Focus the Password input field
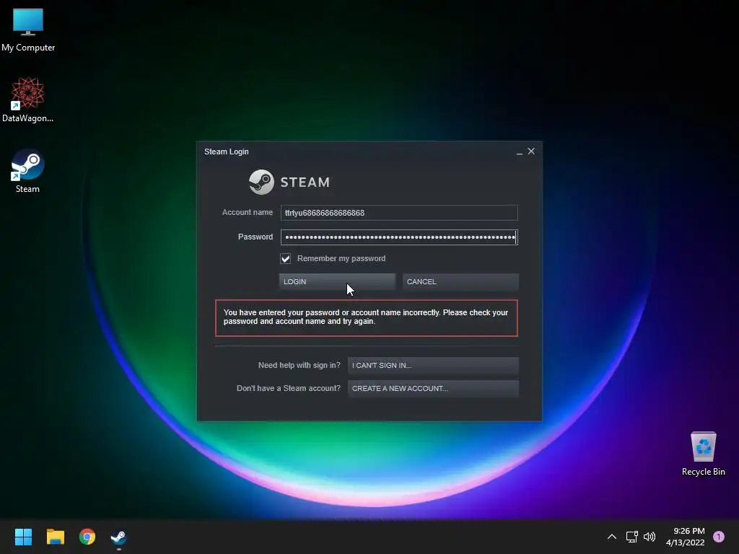Viewport: 739px width, 554px height. [x=399, y=237]
